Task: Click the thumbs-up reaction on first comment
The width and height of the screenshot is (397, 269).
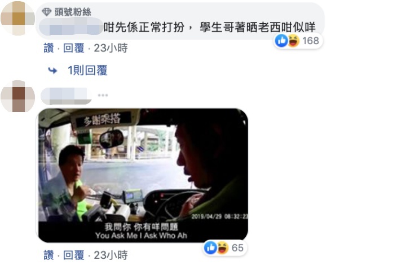Action: (x=281, y=41)
